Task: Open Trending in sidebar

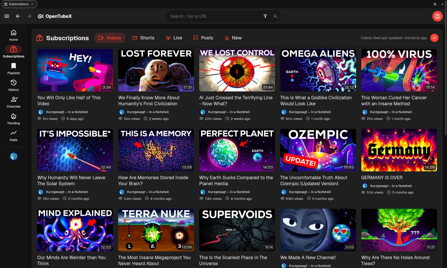Action: [14, 119]
